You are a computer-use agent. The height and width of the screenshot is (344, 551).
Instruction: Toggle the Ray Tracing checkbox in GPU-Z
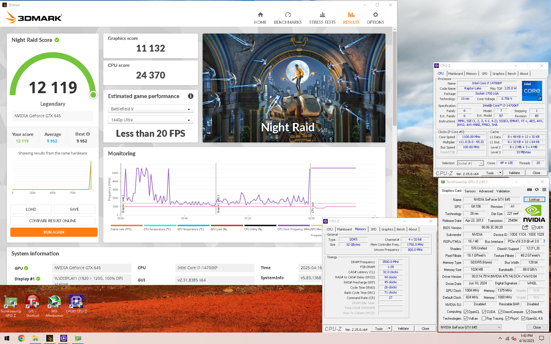484,318
